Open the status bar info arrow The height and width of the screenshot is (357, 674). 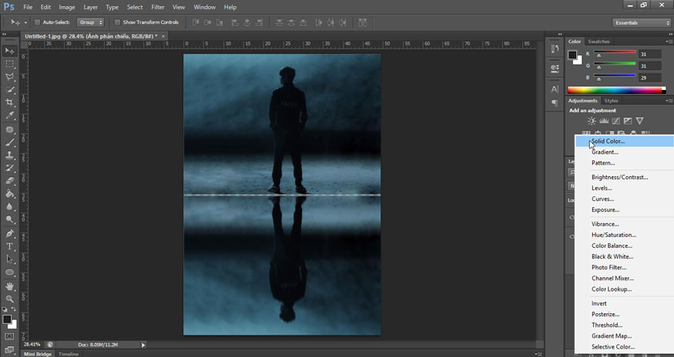click(x=143, y=345)
